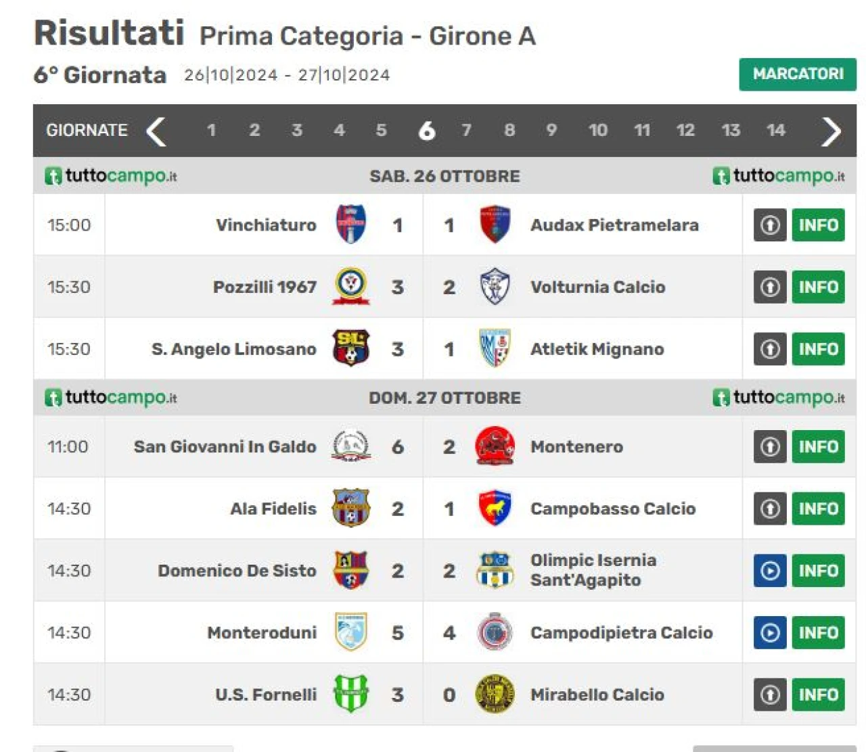Open the MARCATORI button
866x752 pixels.
[798, 74]
